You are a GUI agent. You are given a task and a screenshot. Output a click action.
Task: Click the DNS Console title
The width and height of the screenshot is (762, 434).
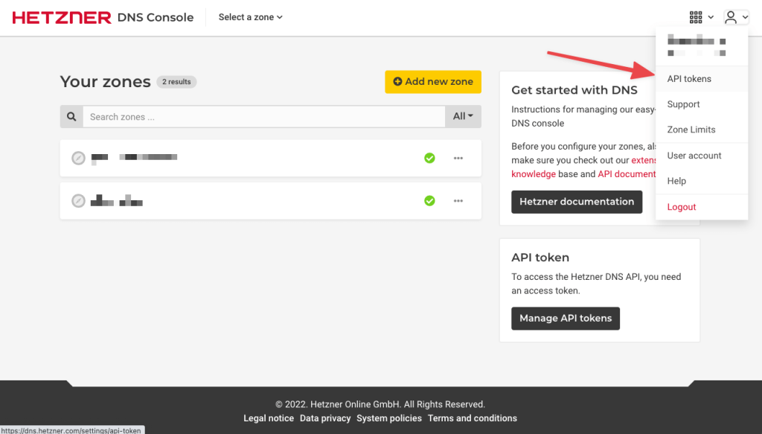pos(156,18)
